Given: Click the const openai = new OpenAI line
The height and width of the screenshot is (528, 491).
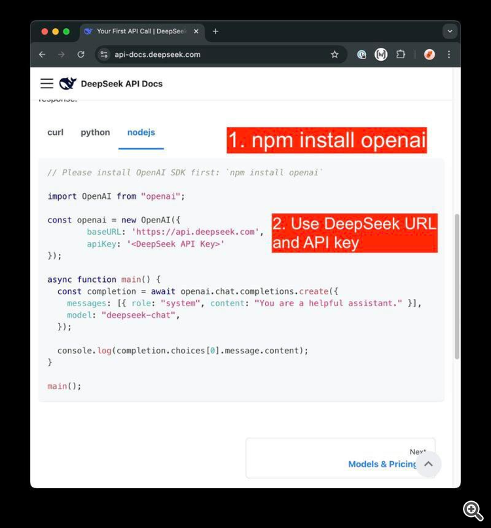Looking at the screenshot, I should click(114, 220).
